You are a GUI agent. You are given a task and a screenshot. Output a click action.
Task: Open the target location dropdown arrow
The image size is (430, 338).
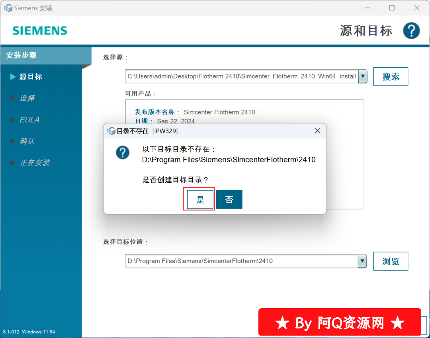click(362, 261)
